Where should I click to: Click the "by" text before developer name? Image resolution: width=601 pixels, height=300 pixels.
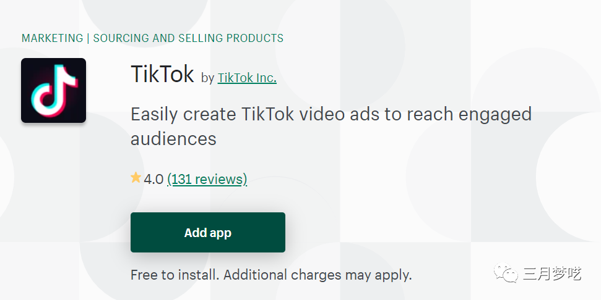point(207,78)
